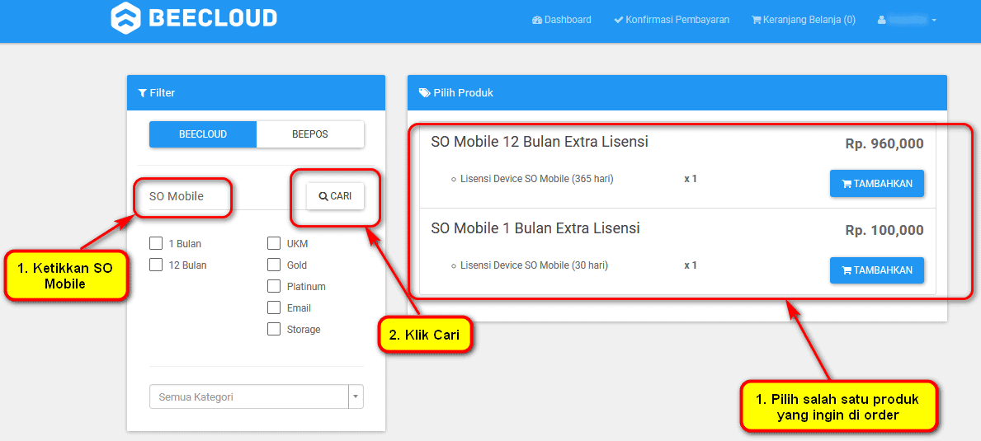The height and width of the screenshot is (441, 981).
Task: Click the Rp. 100,000 price
Action: point(884,231)
